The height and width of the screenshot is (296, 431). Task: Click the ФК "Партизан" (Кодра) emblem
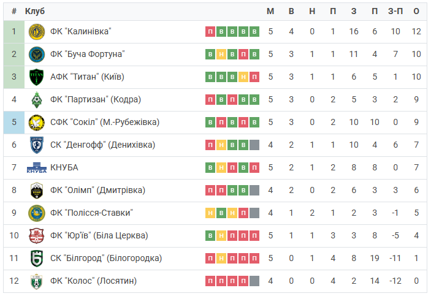[37, 100]
